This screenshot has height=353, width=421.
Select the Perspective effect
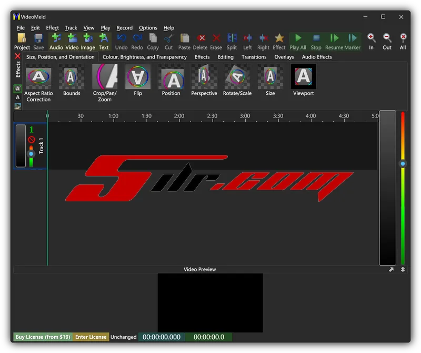[204, 80]
